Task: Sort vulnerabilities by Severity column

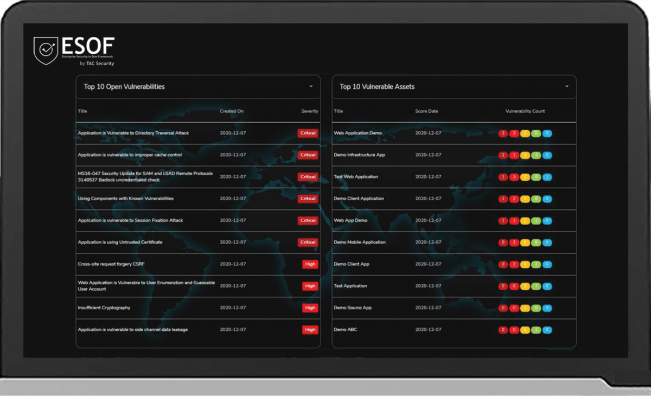Action: click(x=310, y=111)
